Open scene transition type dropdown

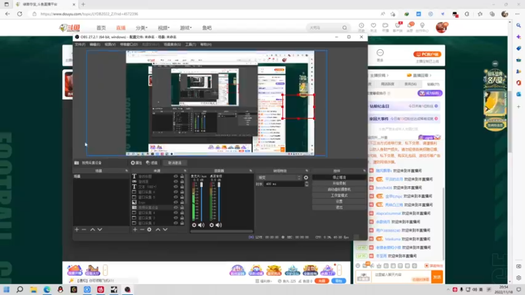pos(280,178)
